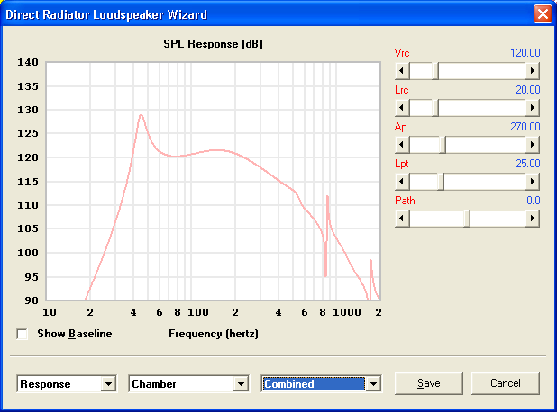Open the Response dropdown list
This screenshot has height=412, width=557.
(x=108, y=383)
